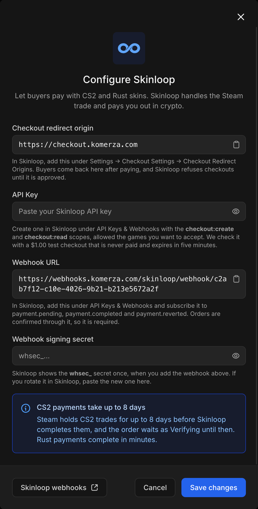The width and height of the screenshot is (258, 509).
Task: Click "CS2 payments take up to 8 days" title
Action: (x=91, y=407)
